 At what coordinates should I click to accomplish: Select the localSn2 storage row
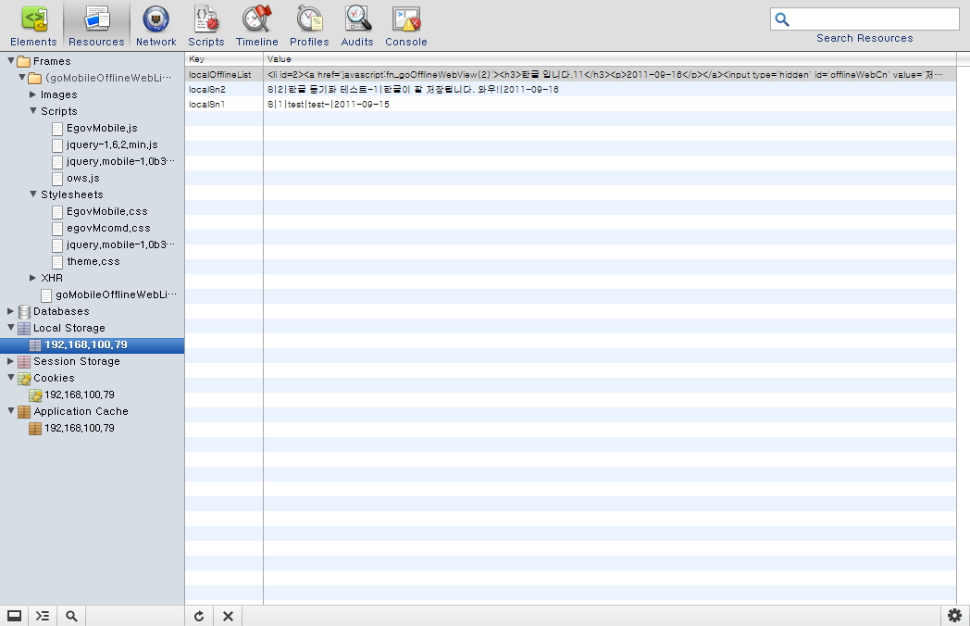click(x=207, y=90)
